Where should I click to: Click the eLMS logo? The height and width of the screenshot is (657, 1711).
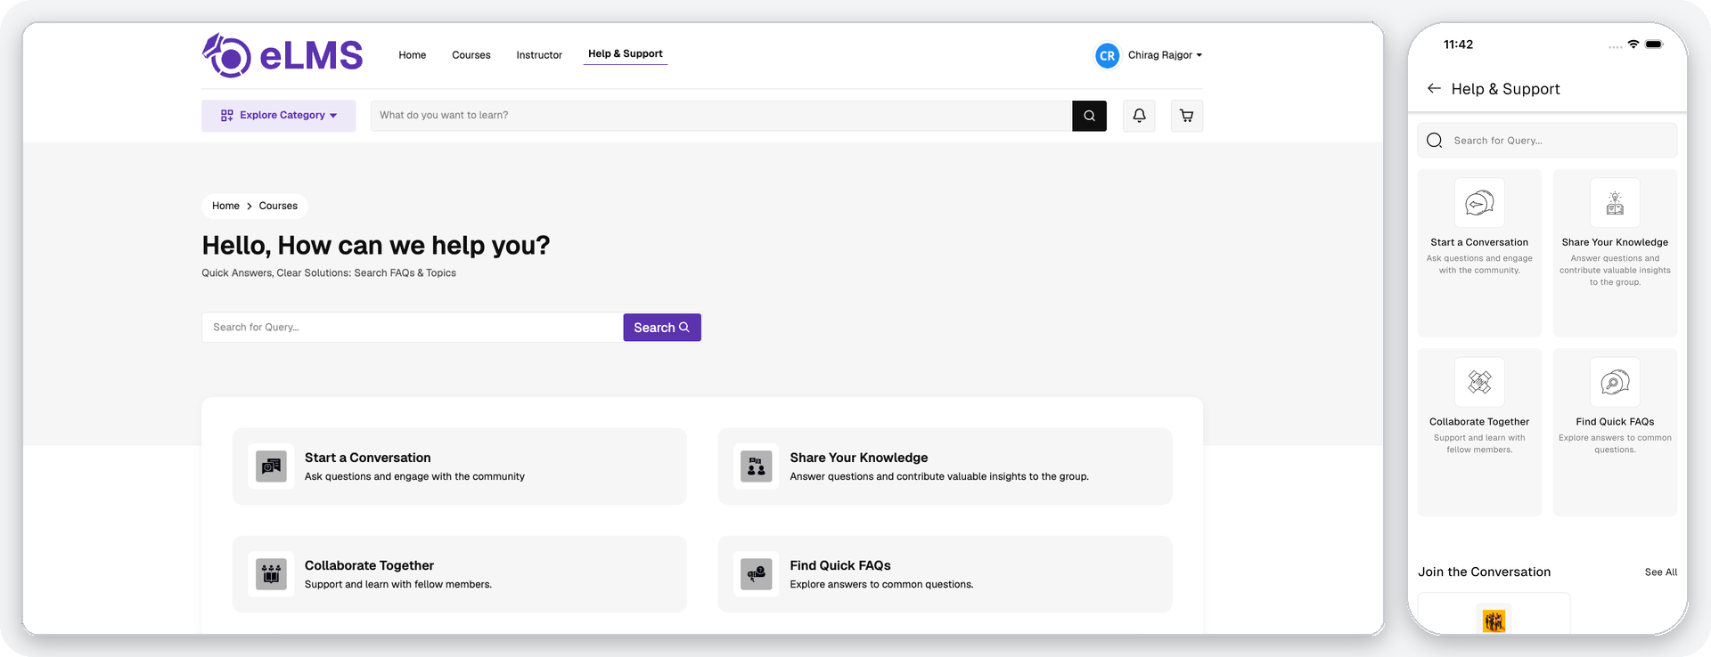point(282,55)
